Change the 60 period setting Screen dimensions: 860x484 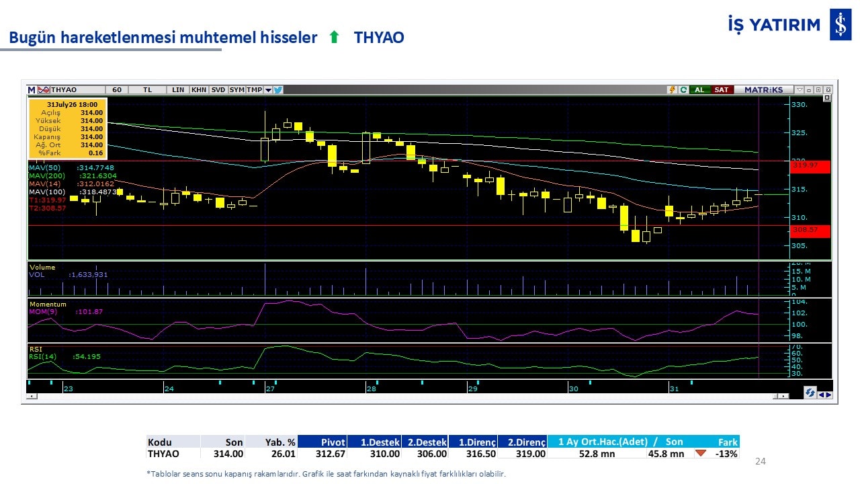pos(117,89)
